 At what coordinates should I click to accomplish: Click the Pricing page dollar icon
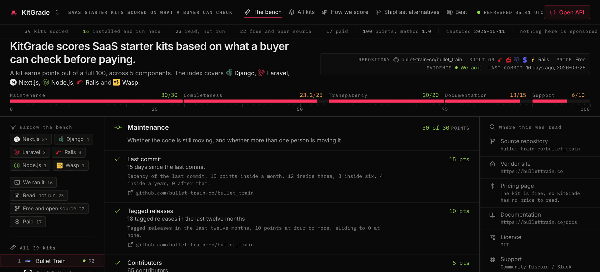point(492,186)
